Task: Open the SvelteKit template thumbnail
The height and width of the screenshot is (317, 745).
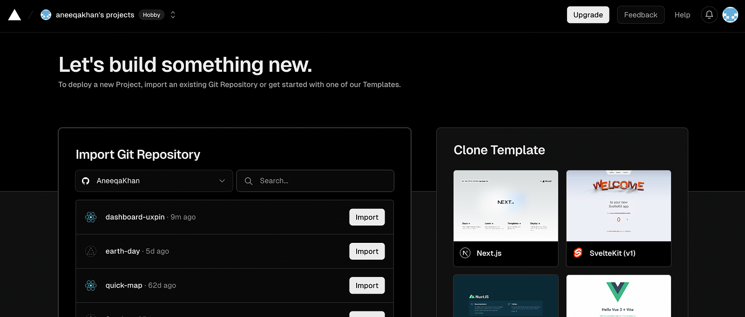Action: (618, 206)
